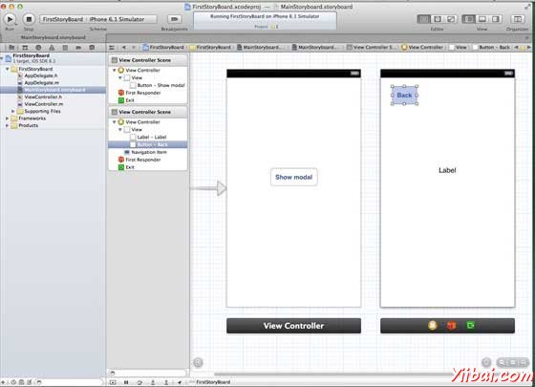The image size is (535, 387).
Task: Expand the Products folder
Action: [x=8, y=125]
